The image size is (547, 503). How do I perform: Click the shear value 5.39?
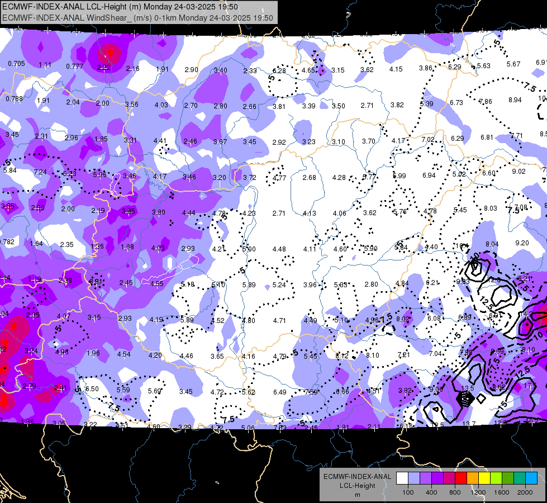pyautogui.click(x=427, y=103)
